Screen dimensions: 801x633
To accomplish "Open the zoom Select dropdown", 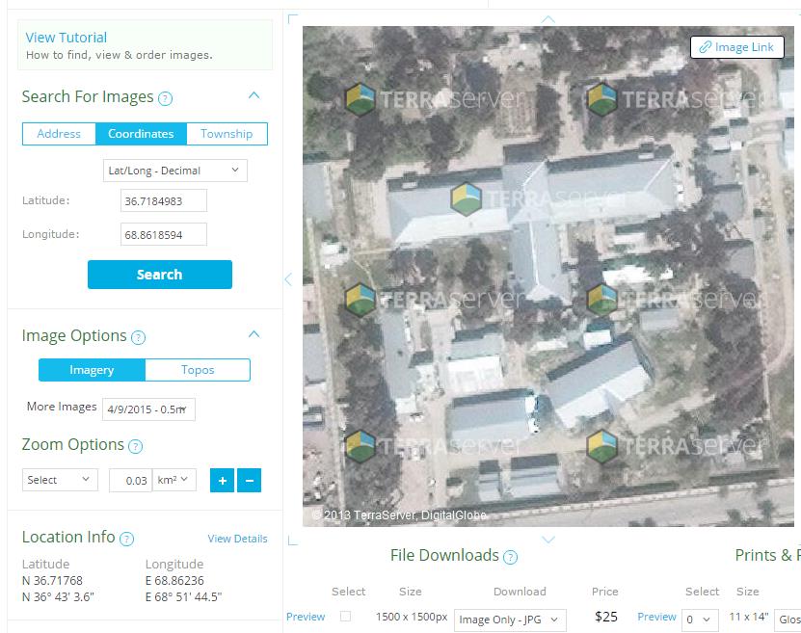I will coord(60,480).
